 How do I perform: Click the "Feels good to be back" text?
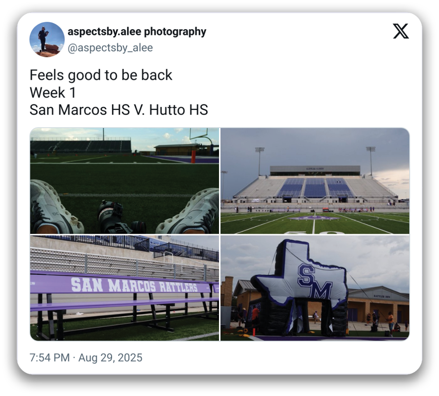click(x=101, y=75)
